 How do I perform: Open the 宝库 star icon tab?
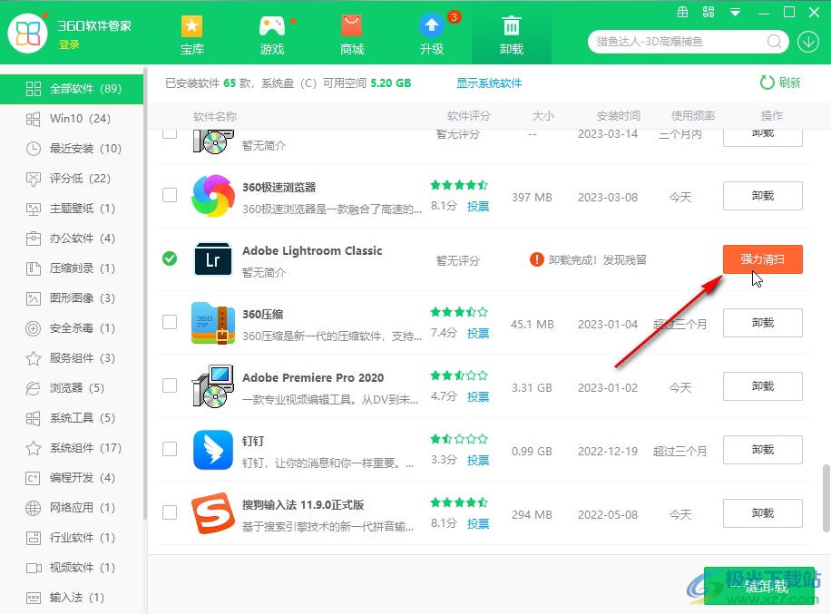(191, 35)
